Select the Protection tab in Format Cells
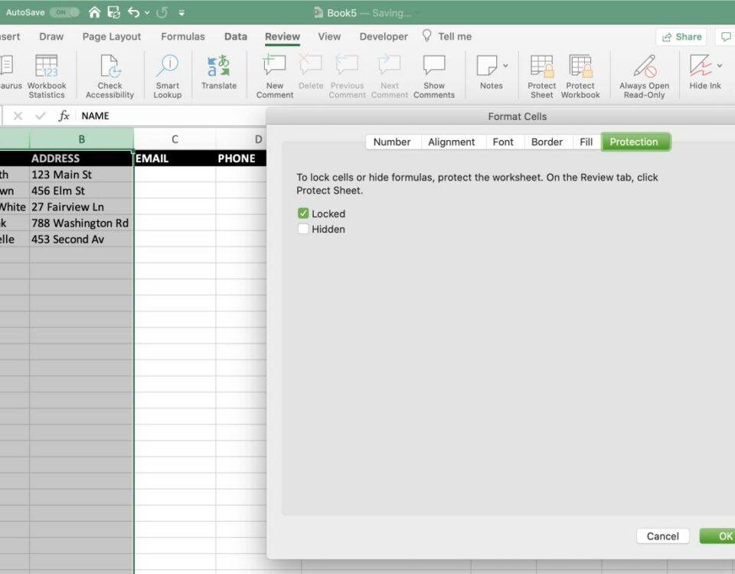The image size is (735, 574). (x=634, y=142)
